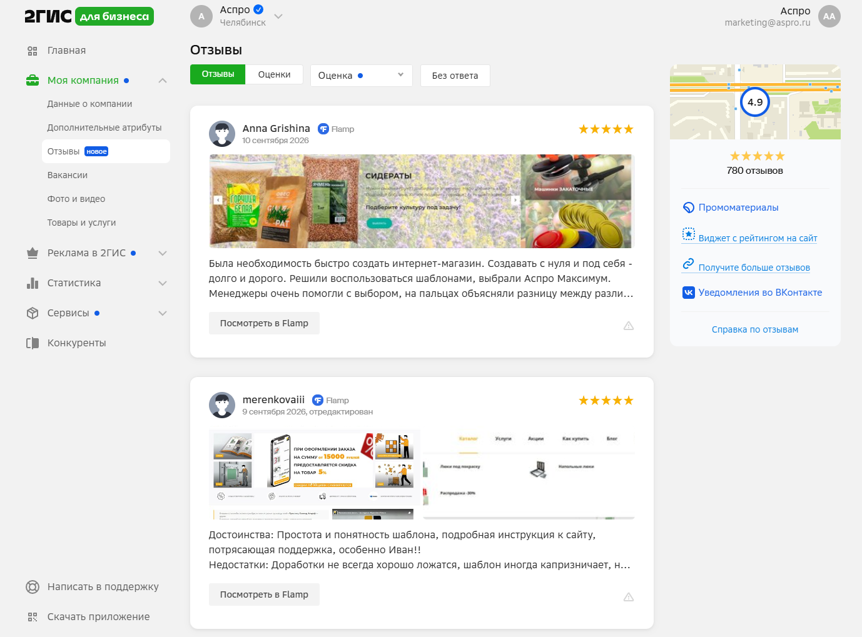Open the Оценка filter dropdown
862x637 pixels.
point(362,75)
